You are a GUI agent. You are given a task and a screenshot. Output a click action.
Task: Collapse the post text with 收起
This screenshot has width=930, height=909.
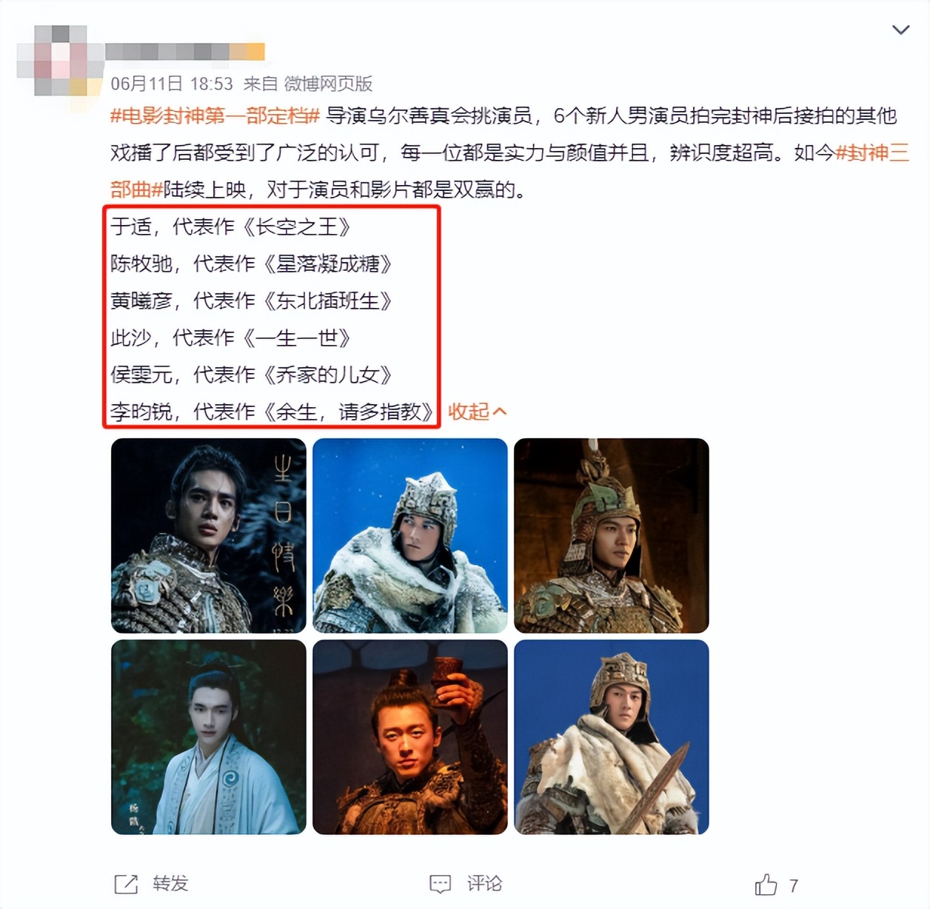[x=469, y=412]
